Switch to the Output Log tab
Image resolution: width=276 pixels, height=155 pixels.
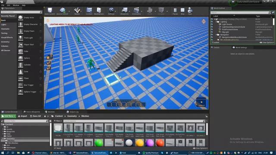click(72, 112)
